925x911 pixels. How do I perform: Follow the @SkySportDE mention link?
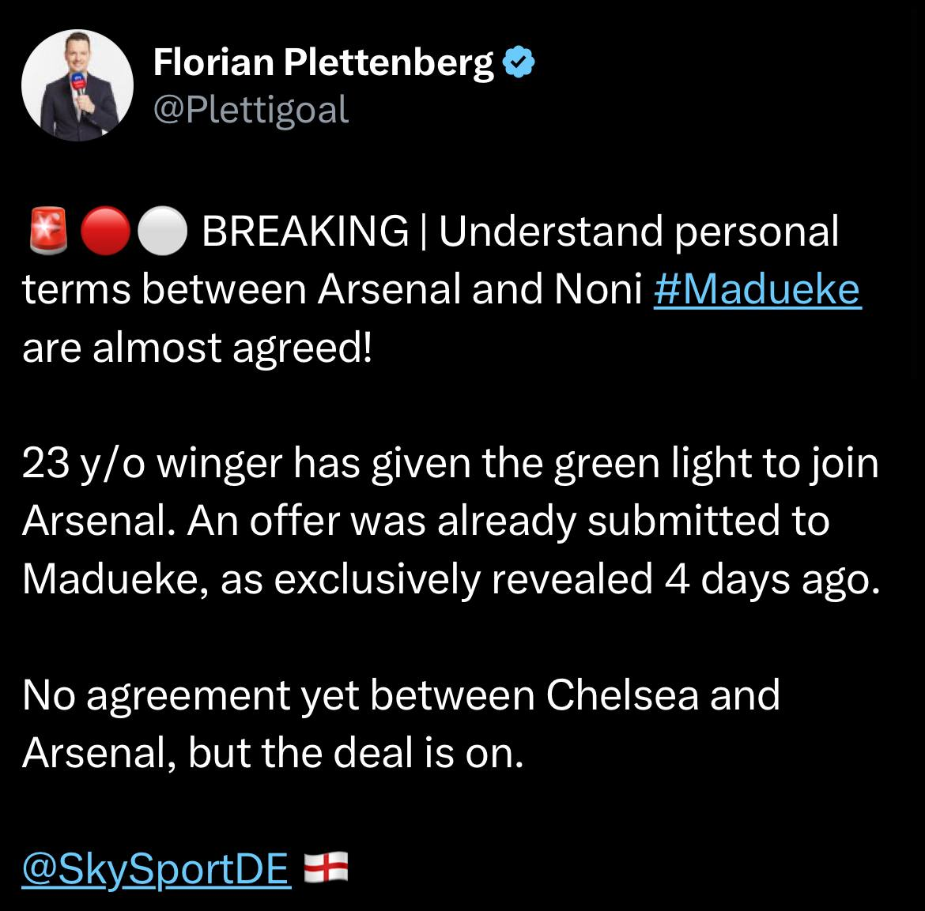pyautogui.click(x=156, y=869)
